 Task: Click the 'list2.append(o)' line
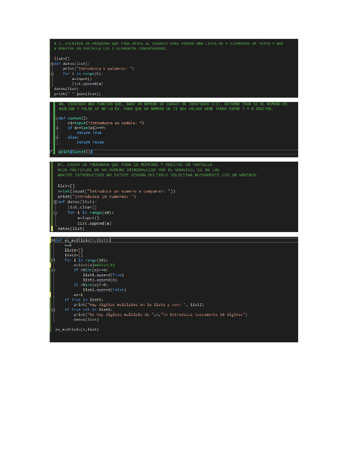point(100,280)
